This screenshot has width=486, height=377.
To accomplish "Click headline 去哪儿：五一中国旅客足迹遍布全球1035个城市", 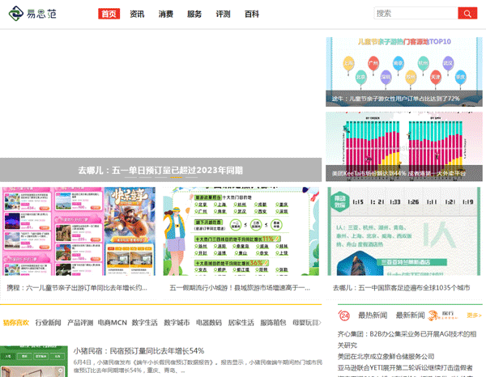I will (x=402, y=288).
